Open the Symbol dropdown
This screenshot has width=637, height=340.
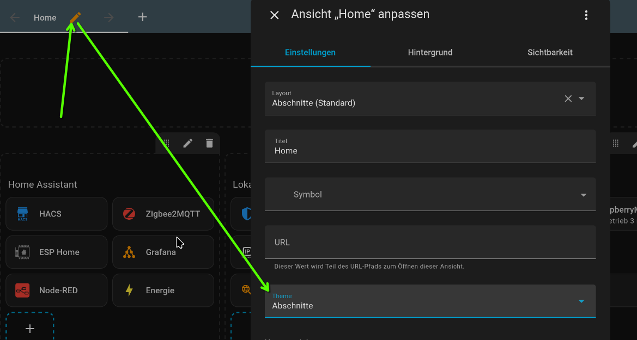tap(584, 195)
